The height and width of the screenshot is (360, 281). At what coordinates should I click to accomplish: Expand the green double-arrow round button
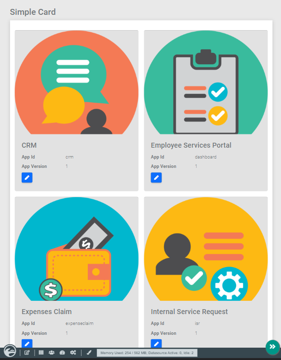point(273,347)
